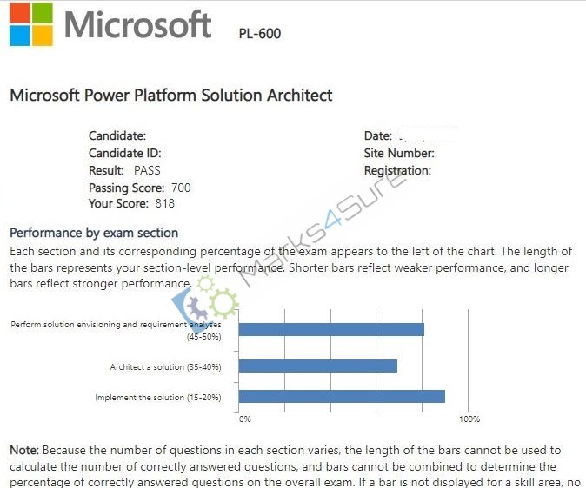The width and height of the screenshot is (586, 488).
Task: Click the Candidate ID label
Action: [125, 153]
